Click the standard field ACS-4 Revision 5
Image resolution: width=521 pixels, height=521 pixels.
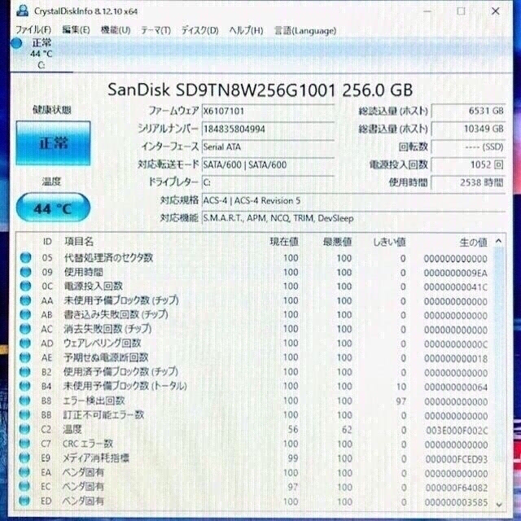(x=354, y=200)
